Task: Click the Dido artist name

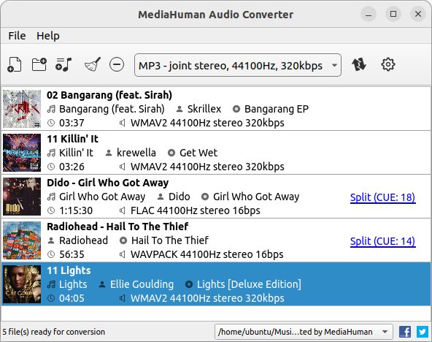Action: tap(179, 197)
